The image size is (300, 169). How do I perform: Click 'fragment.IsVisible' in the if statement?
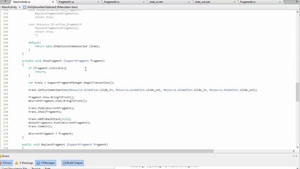click(49, 68)
